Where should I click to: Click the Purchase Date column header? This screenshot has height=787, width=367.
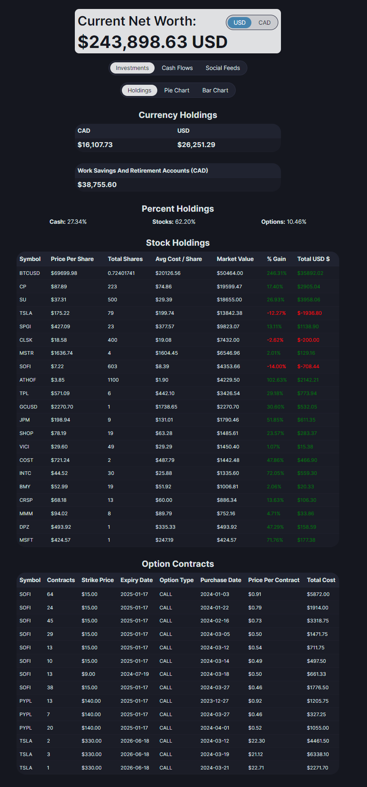(220, 580)
